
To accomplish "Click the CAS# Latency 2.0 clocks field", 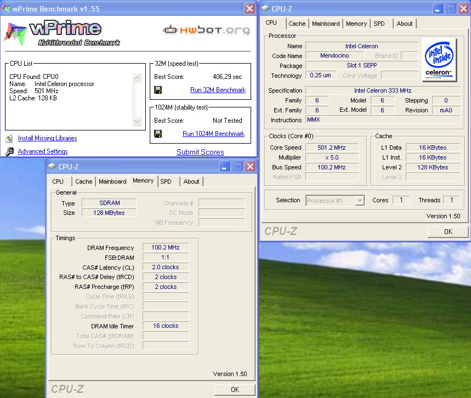I will pos(166,267).
